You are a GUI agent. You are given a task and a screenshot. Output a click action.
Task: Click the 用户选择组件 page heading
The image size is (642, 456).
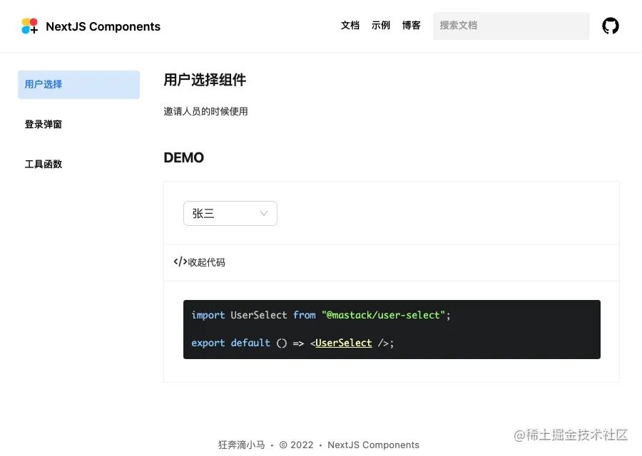(205, 80)
